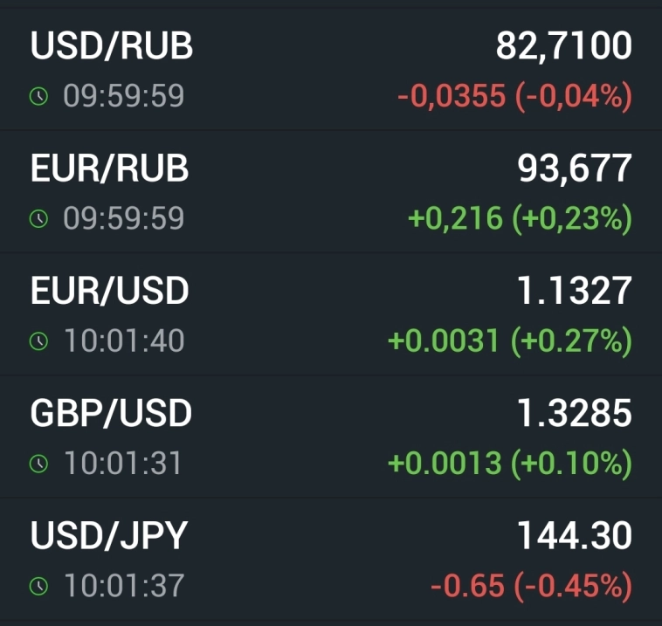The height and width of the screenshot is (626, 662).
Task: Click the EUR/USD price 1.1327
Action: tap(574, 291)
